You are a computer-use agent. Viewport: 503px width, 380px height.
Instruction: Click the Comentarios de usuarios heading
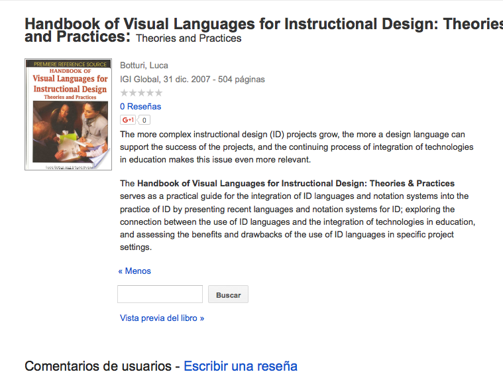pos(96,366)
